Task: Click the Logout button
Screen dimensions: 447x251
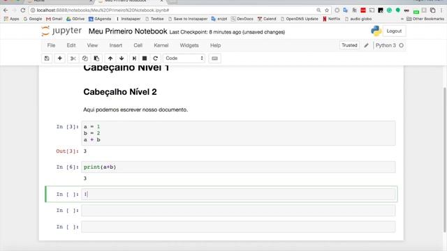Action: coord(394,31)
